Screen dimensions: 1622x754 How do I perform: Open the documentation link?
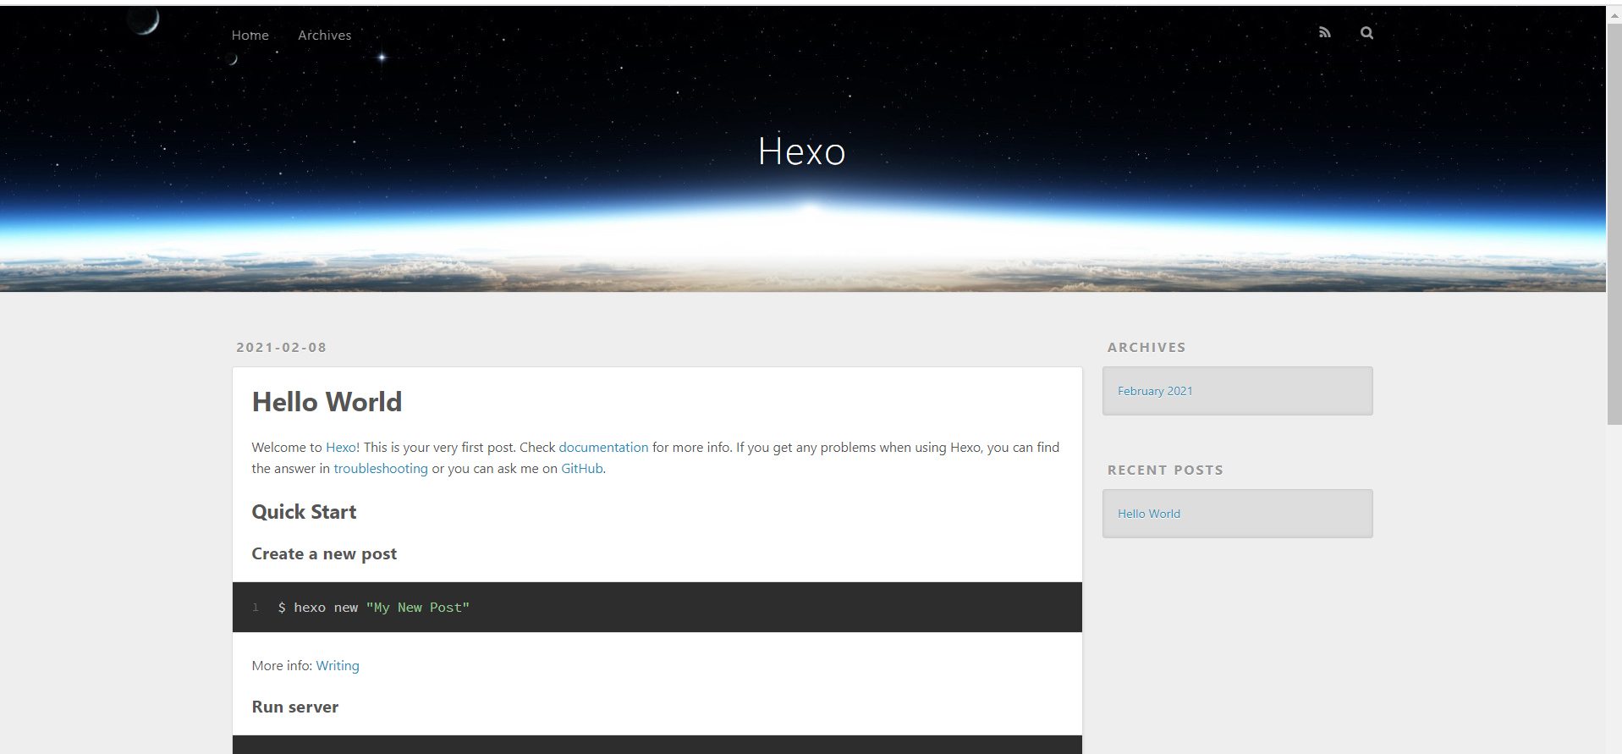[x=603, y=447]
